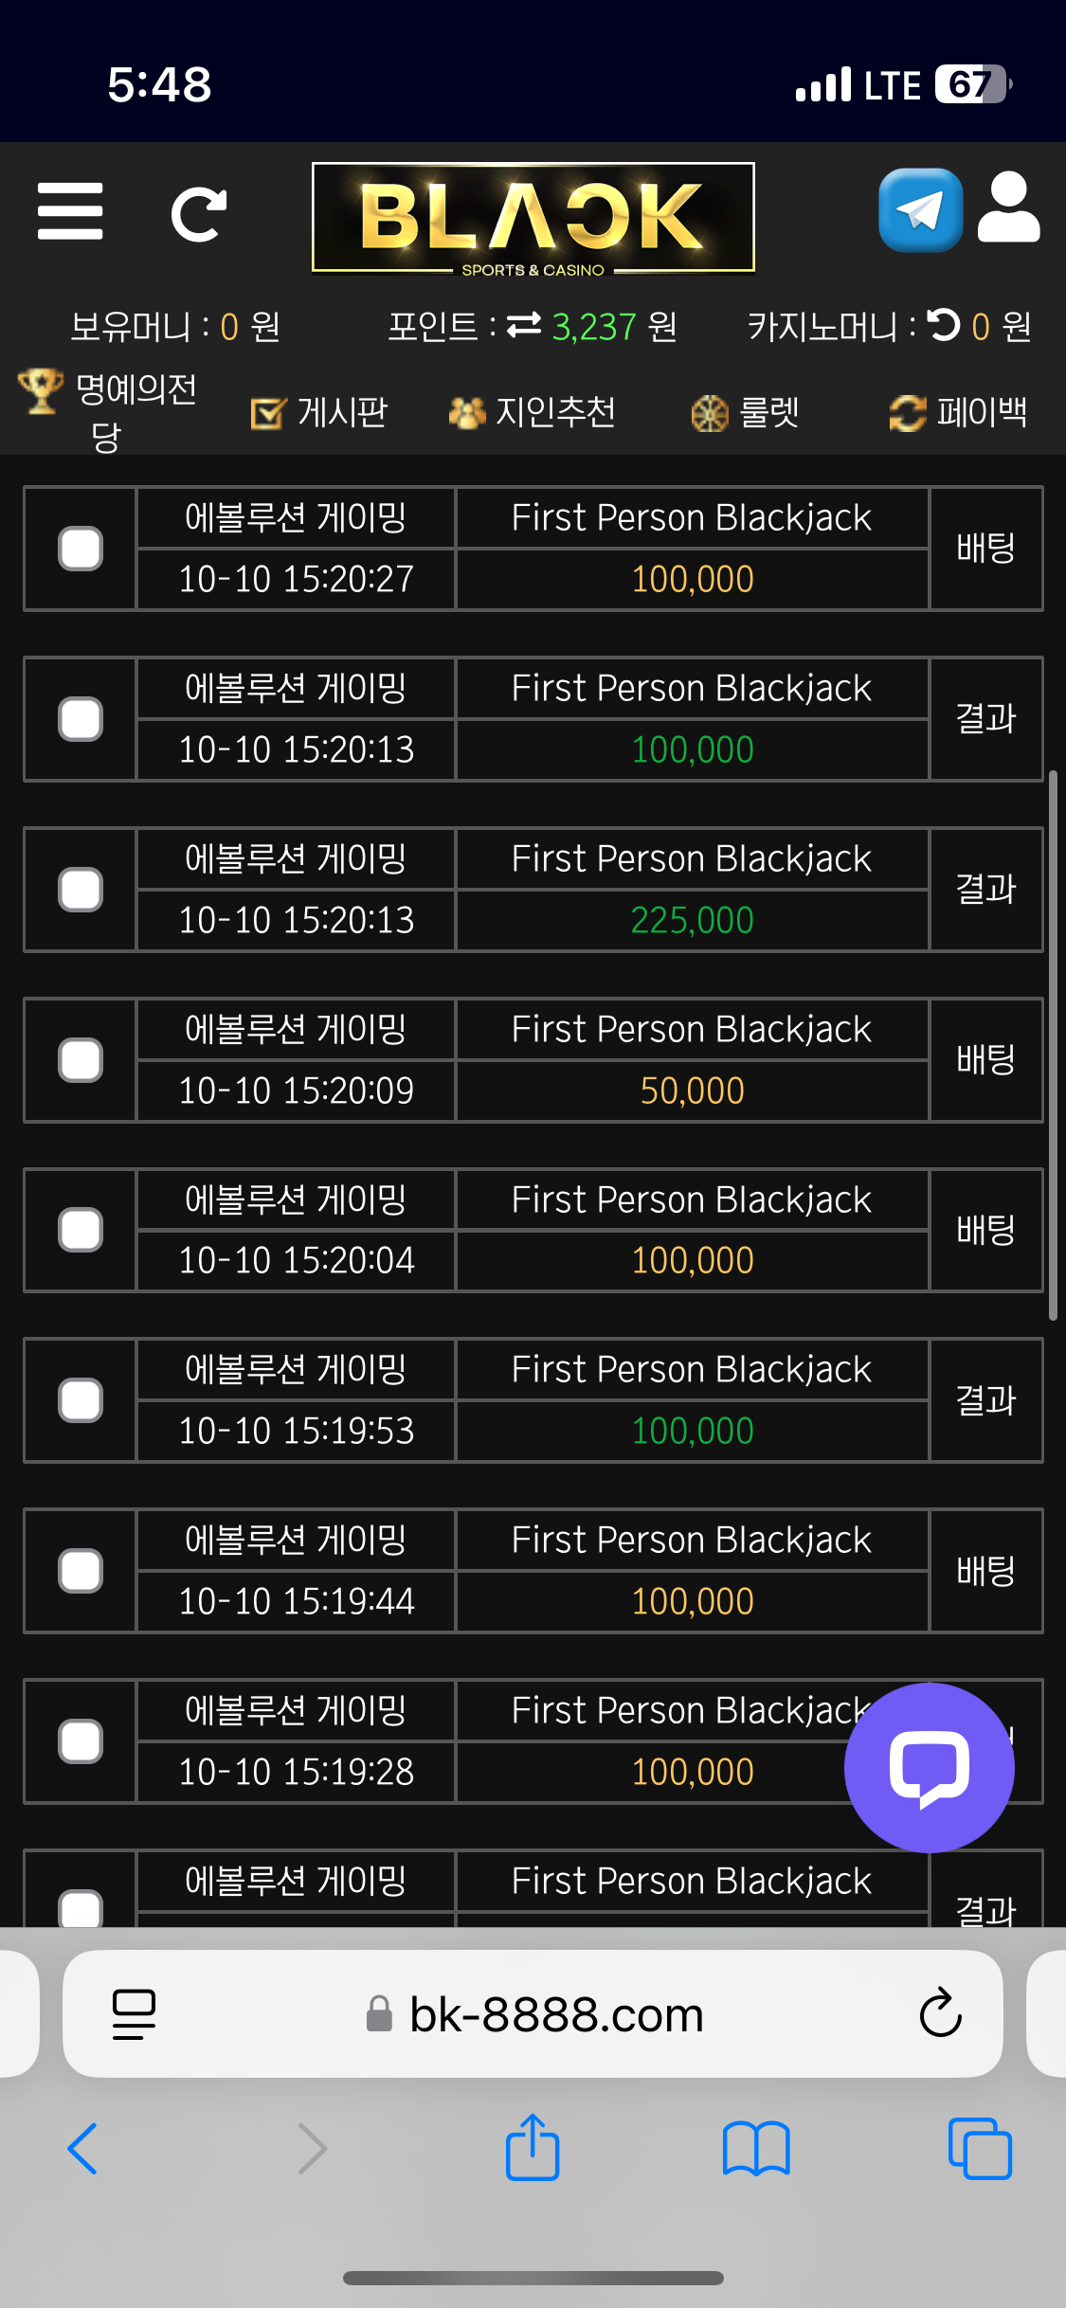Open the purple live chat bubble
The width and height of the screenshot is (1066, 2308).
(x=929, y=1767)
